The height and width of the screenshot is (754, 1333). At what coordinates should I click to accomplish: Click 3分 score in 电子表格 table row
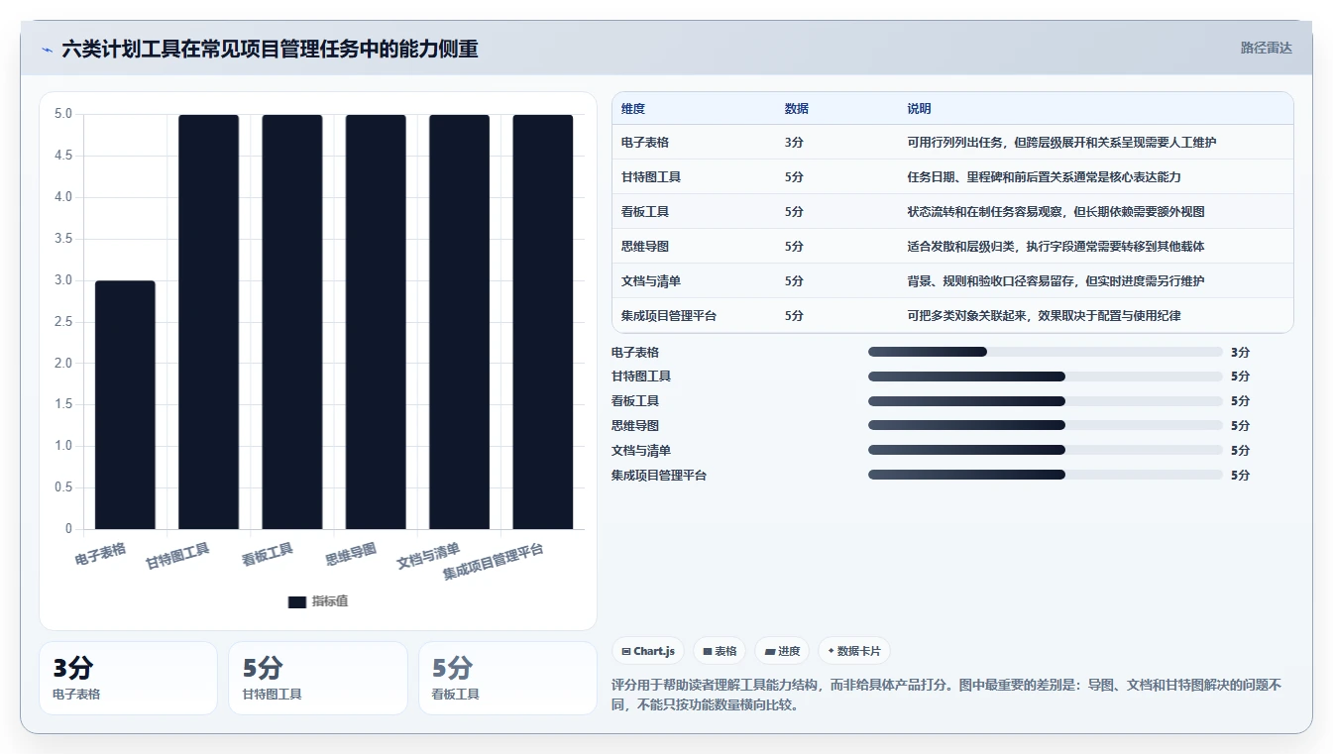pos(794,143)
